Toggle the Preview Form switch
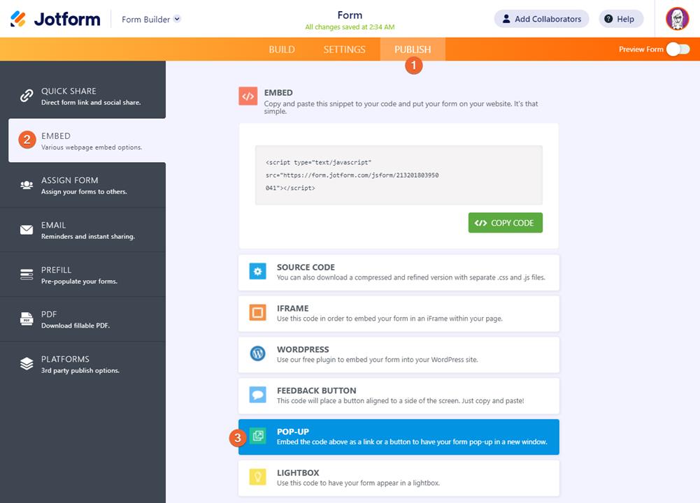700x503 pixels. (x=678, y=49)
